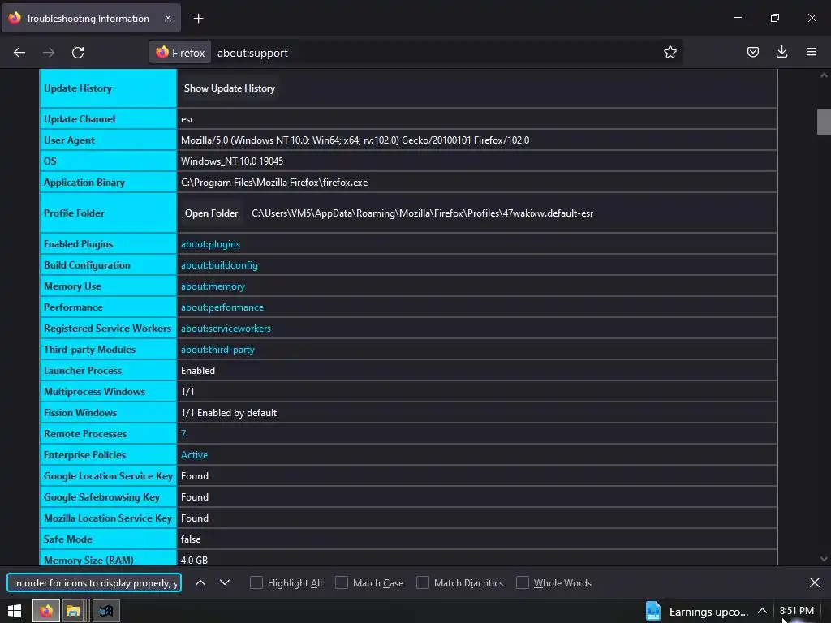Open File Explorer from taskbar

click(x=73, y=611)
